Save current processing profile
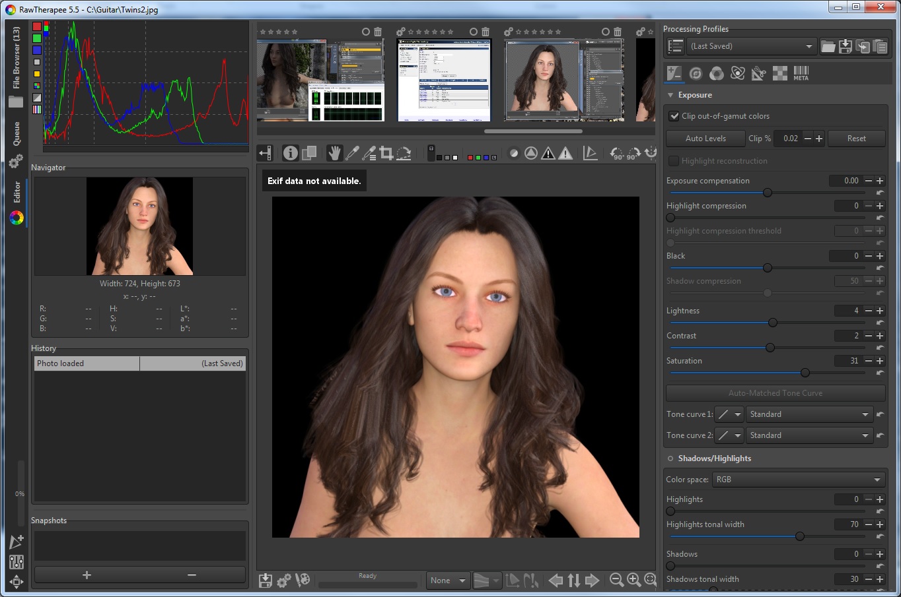 pos(846,46)
